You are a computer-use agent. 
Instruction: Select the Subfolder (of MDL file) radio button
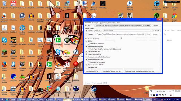point(87,31)
